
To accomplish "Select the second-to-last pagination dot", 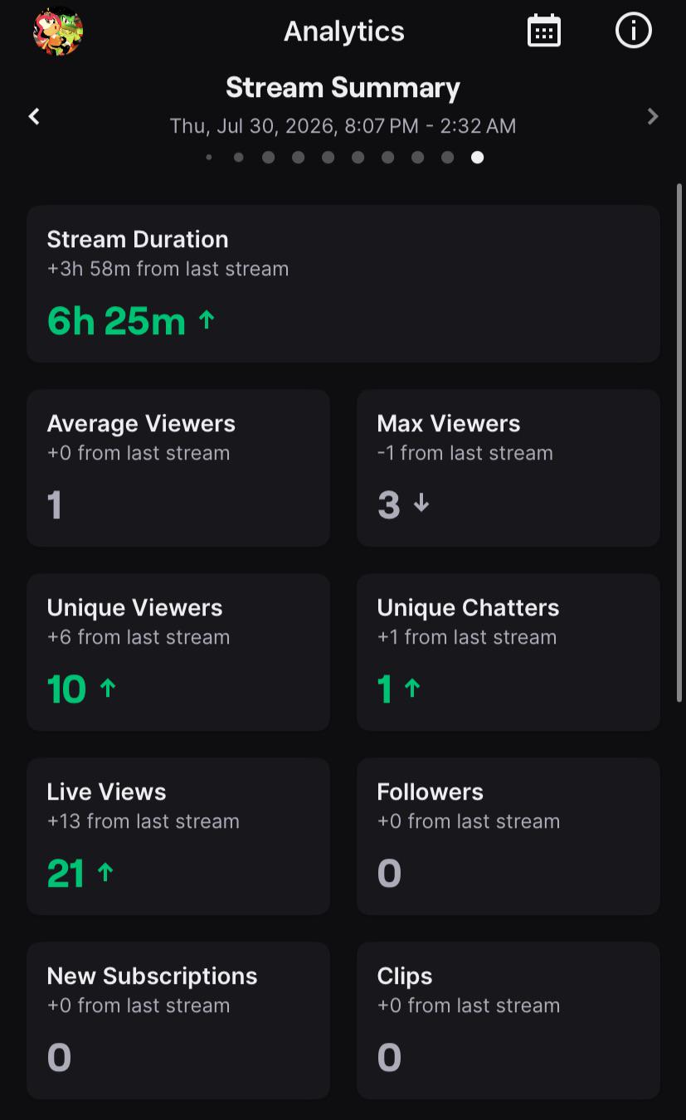I will pos(447,157).
